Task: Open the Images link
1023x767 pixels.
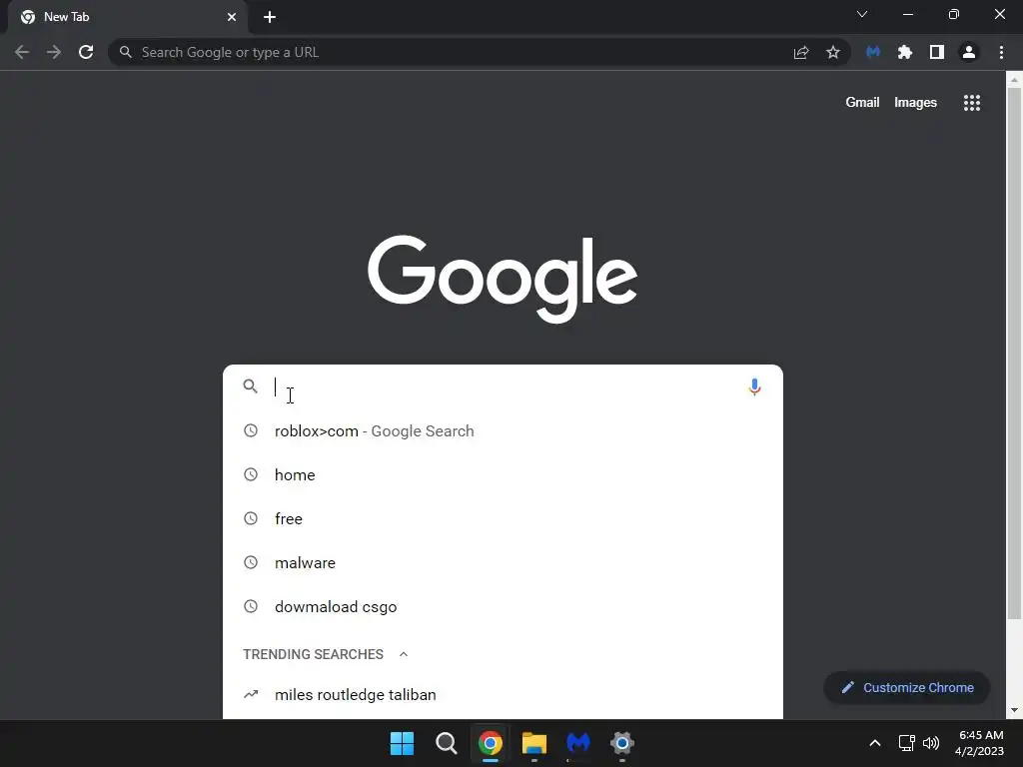Action: pyautogui.click(x=915, y=103)
